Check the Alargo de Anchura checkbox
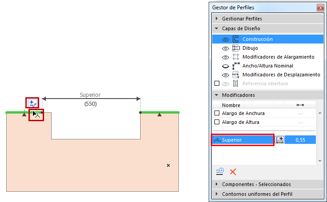Viewport: 327px width, 202px height. (217, 113)
